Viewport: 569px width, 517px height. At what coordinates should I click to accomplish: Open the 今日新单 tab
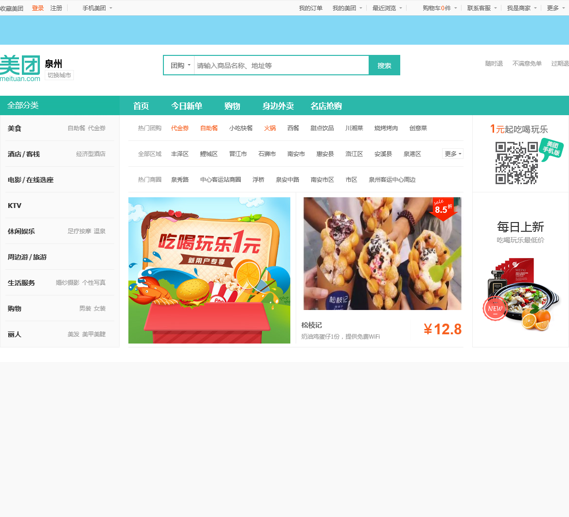pos(187,106)
